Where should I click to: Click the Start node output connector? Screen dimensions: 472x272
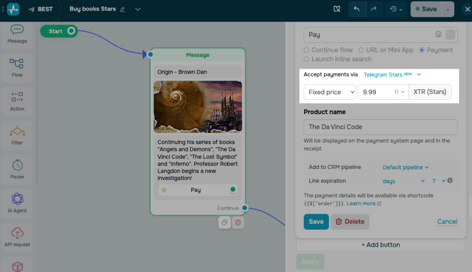tap(71, 31)
